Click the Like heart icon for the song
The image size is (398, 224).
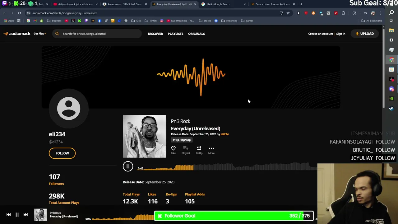pyautogui.click(x=173, y=148)
